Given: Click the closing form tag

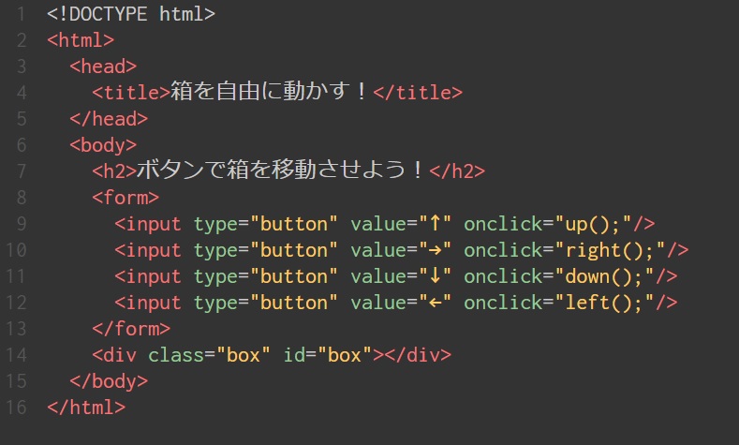Looking at the screenshot, I should click(131, 329).
